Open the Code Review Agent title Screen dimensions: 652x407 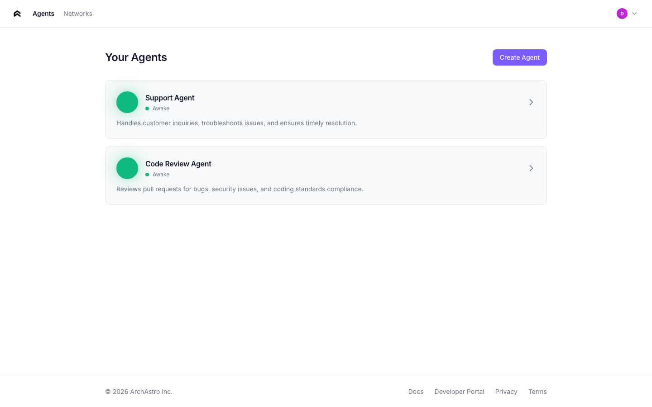(178, 164)
